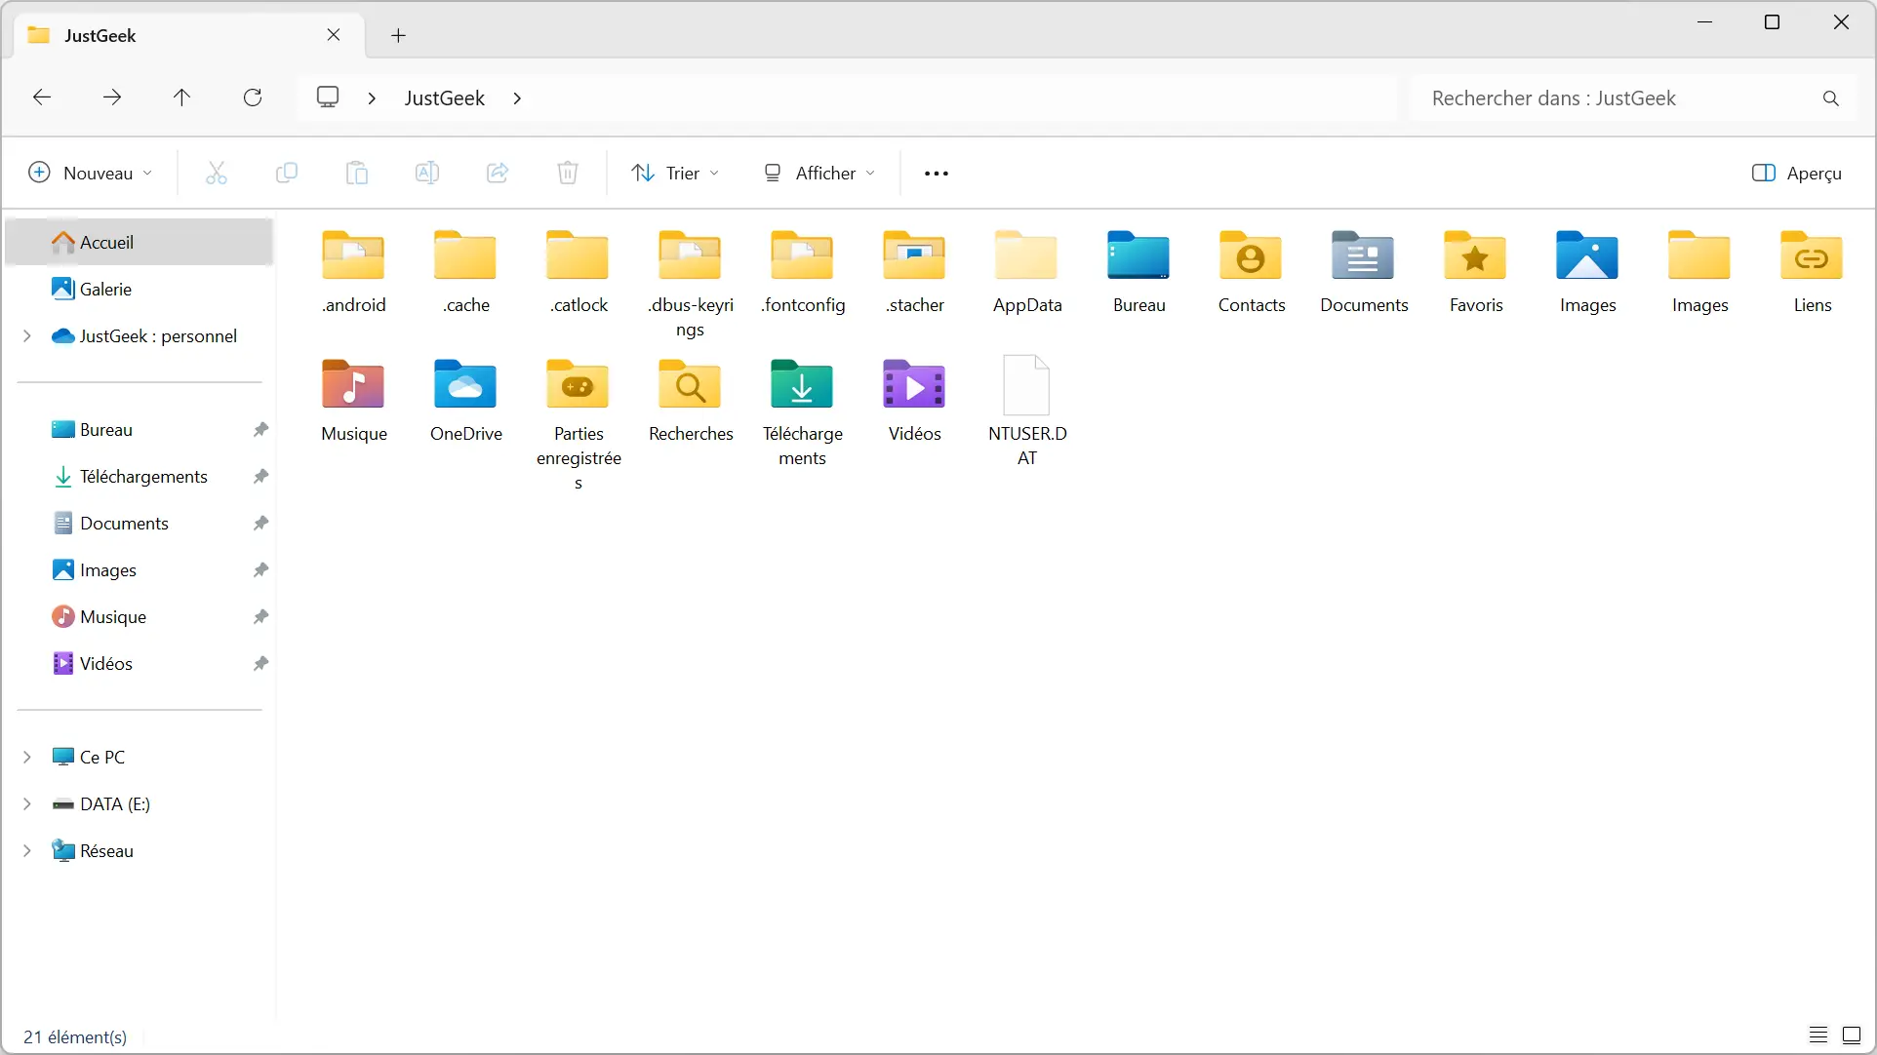Open Accueil in the sidebar
The height and width of the screenshot is (1055, 1877).
(139, 242)
